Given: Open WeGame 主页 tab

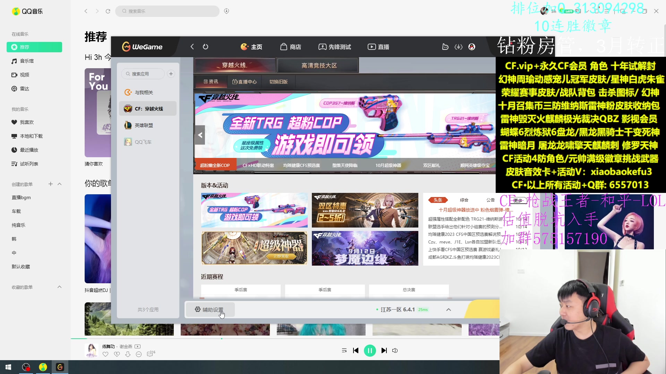Looking at the screenshot, I should 252,47.
